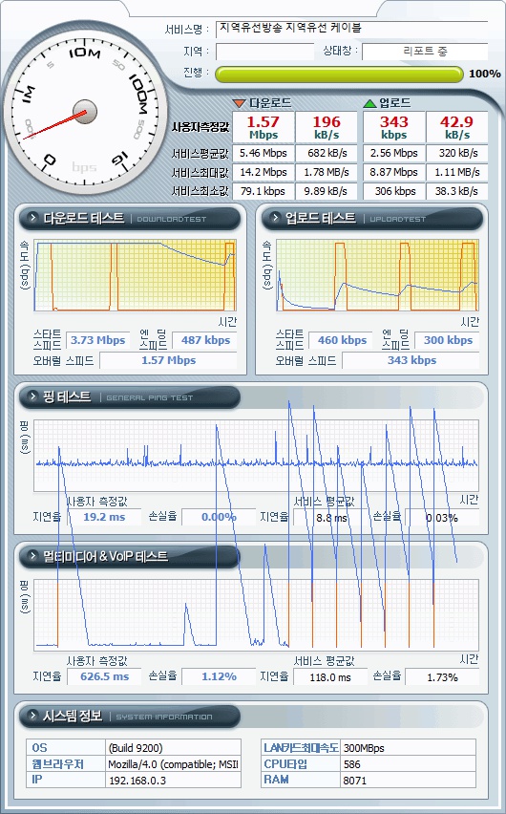Click the 업로드 테스트 header arrow icon
The height and width of the screenshot is (814, 506).
click(x=275, y=218)
